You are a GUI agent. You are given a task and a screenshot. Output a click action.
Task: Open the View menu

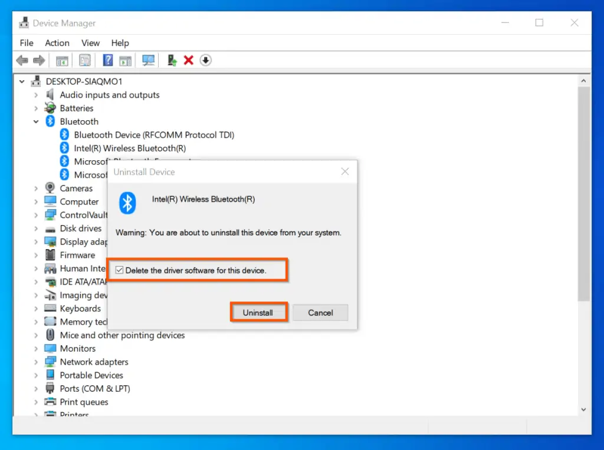[x=90, y=43]
